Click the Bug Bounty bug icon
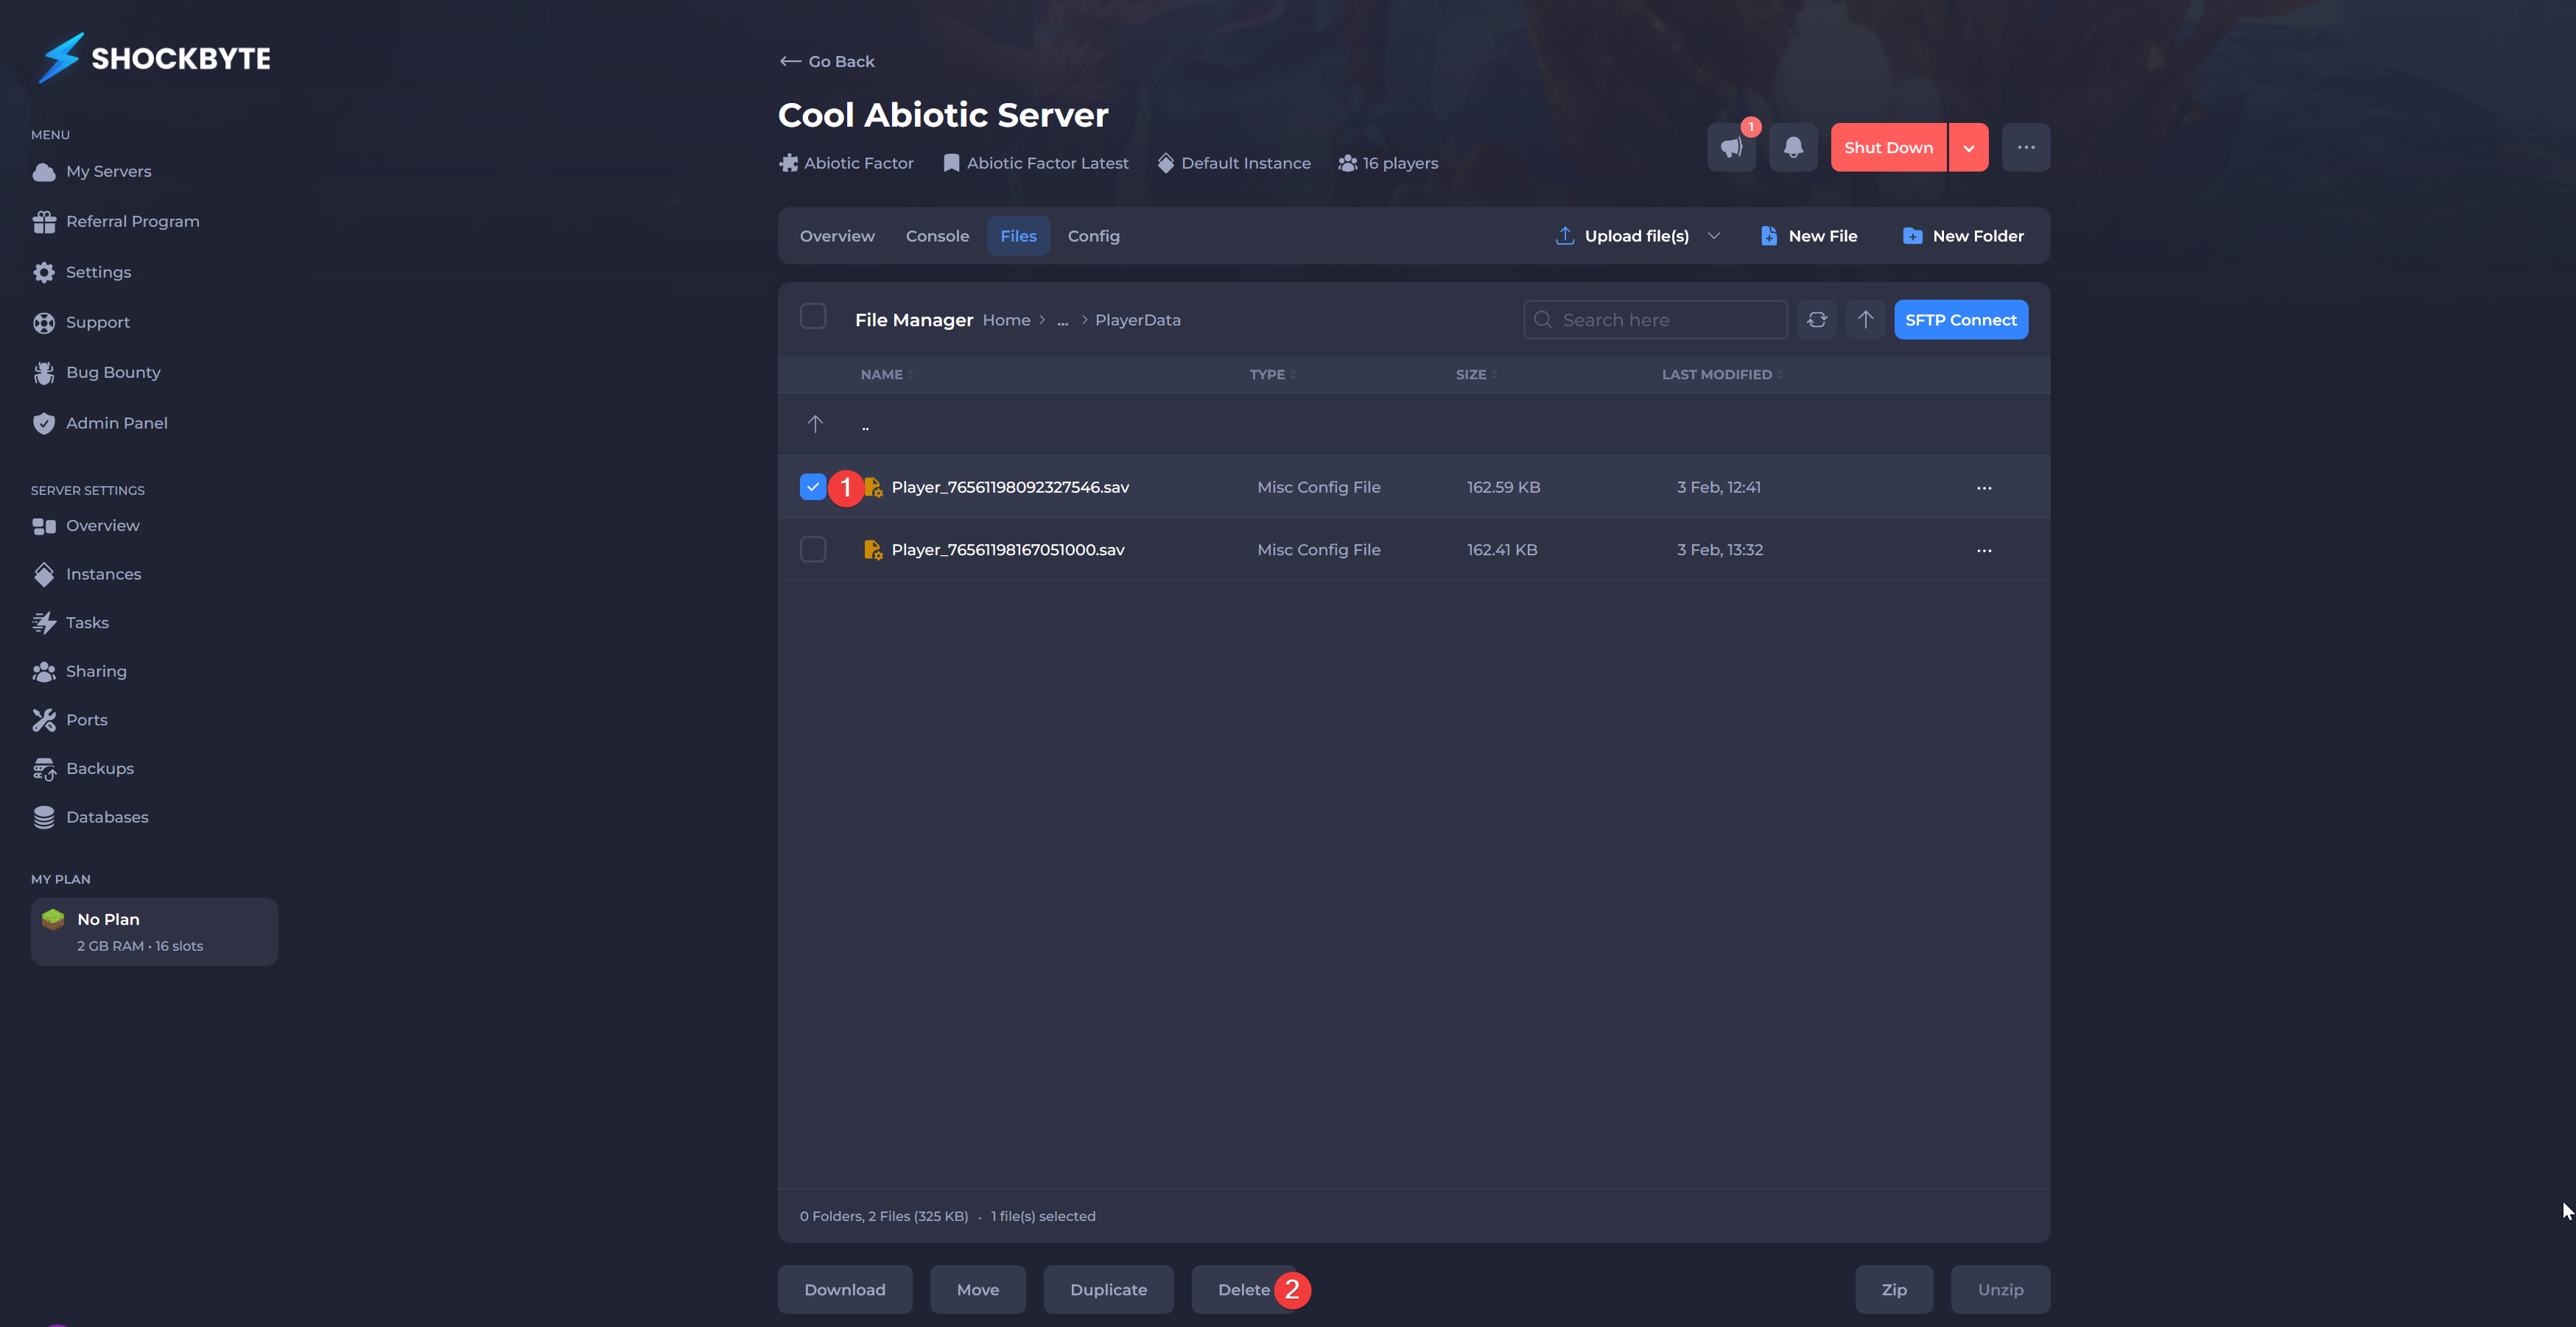The image size is (2576, 1327). click(44, 373)
